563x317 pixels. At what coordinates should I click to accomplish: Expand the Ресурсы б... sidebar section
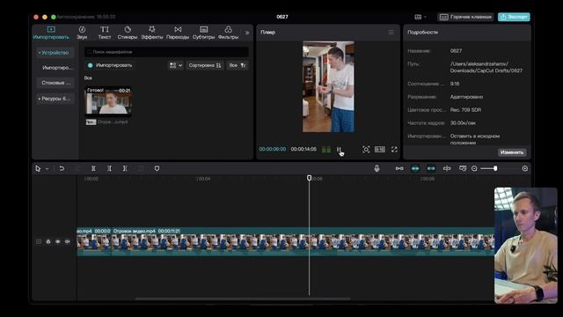(x=55, y=99)
